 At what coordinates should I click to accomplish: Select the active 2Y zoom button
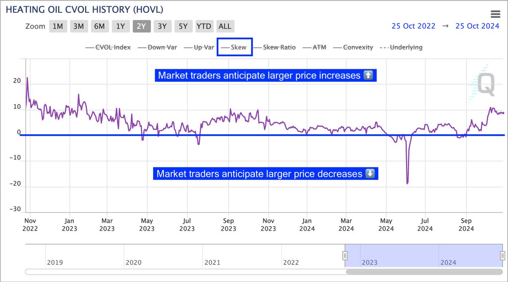click(x=141, y=26)
